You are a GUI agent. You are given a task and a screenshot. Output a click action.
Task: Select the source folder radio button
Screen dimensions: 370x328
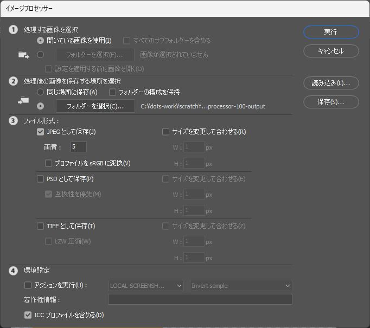pos(40,55)
